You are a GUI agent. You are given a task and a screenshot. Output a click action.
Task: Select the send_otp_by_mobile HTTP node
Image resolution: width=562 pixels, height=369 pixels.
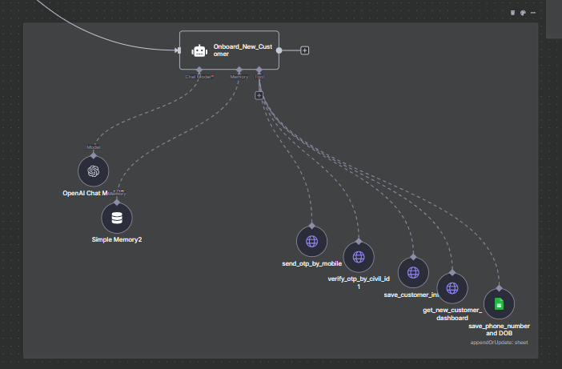pyautogui.click(x=312, y=242)
